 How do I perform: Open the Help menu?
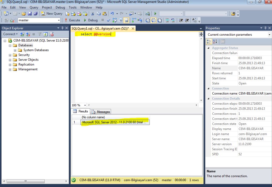coord(99,7)
